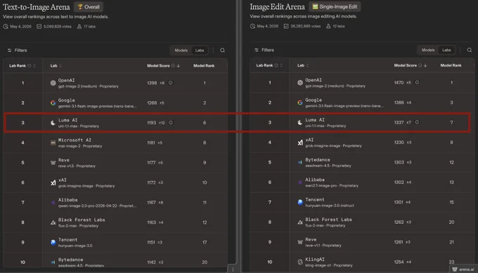The height and width of the screenshot is (273, 478).
Task: Click xAI logo in Image Edit table
Action: 300,142
